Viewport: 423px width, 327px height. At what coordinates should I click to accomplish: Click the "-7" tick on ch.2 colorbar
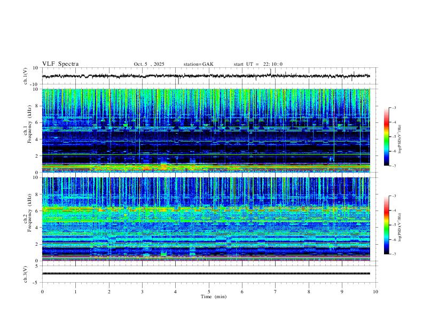394,254
